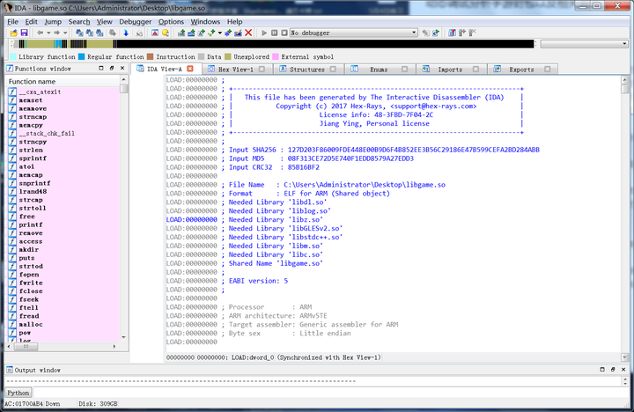
Task: Open the Debugger menu
Action: click(x=136, y=21)
